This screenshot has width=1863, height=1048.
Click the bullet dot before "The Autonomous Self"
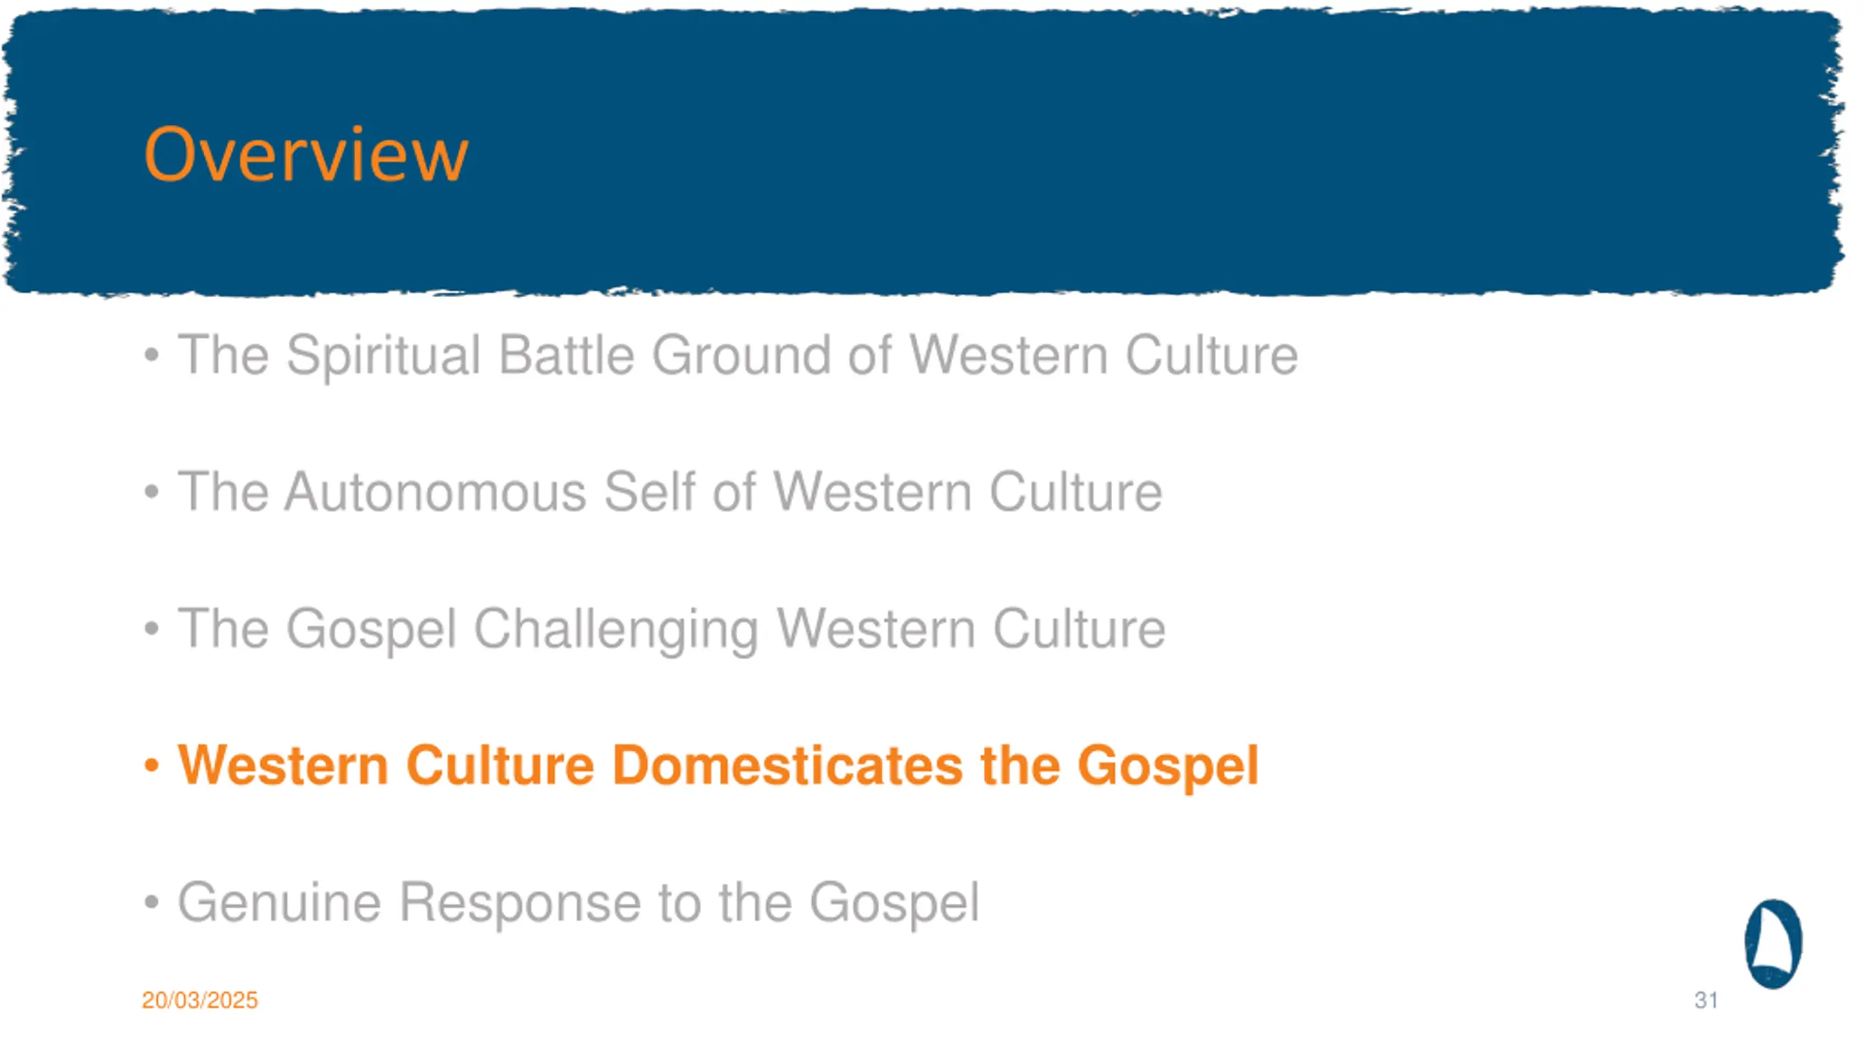click(151, 492)
